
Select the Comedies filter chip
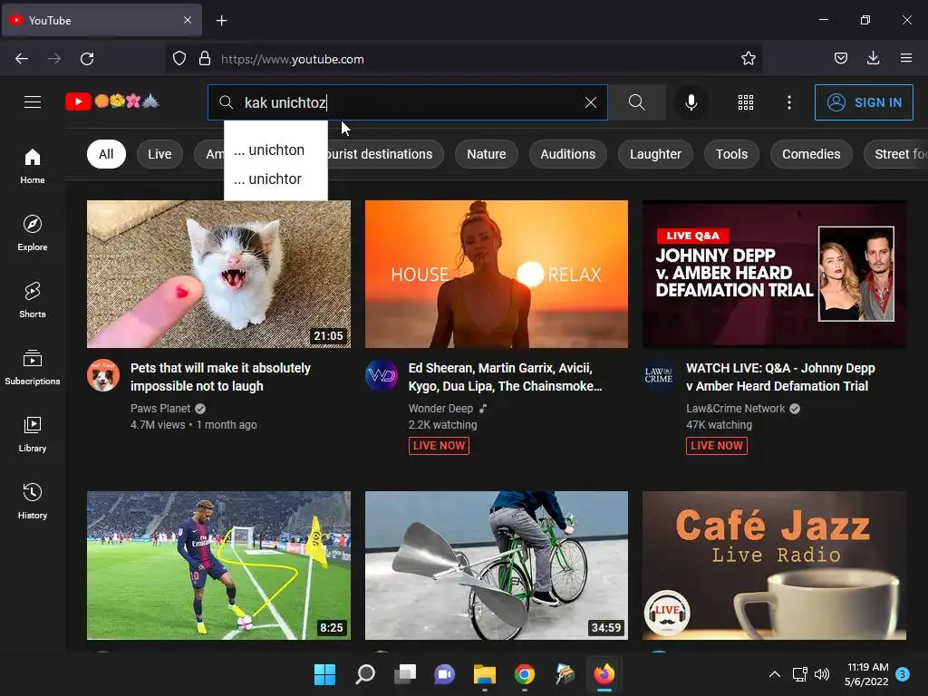[x=811, y=154]
